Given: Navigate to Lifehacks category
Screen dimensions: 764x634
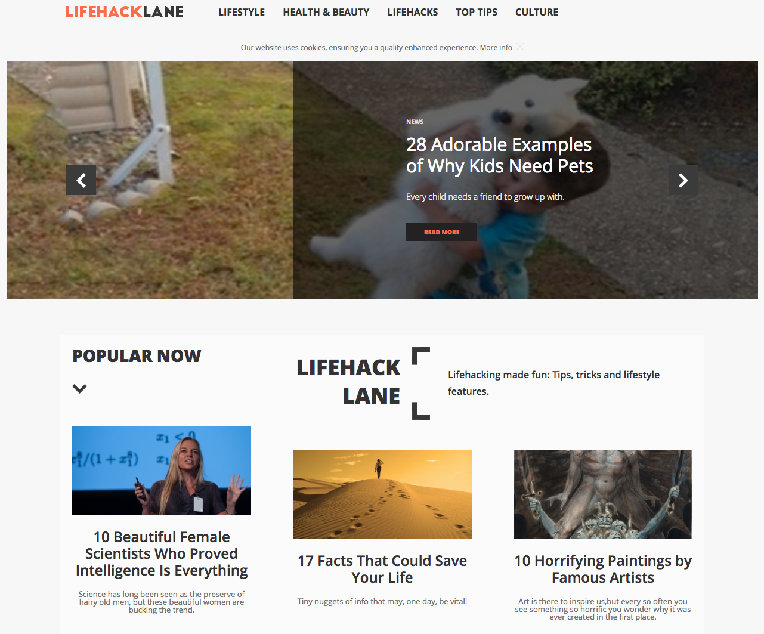Looking at the screenshot, I should pyautogui.click(x=413, y=12).
